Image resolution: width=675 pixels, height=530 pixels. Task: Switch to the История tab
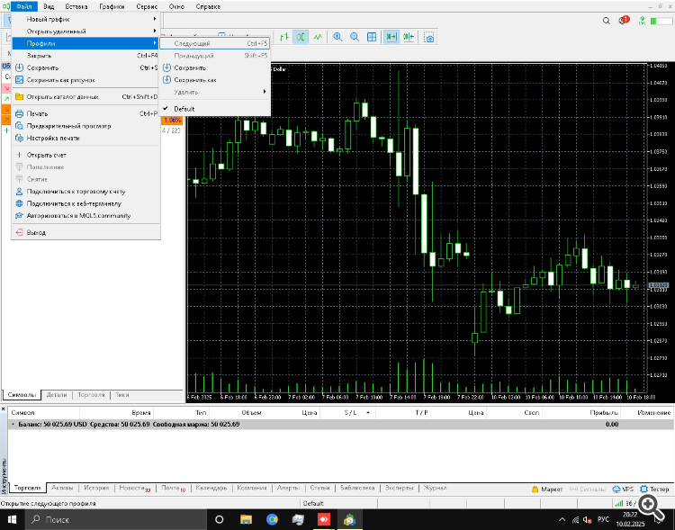point(96,489)
